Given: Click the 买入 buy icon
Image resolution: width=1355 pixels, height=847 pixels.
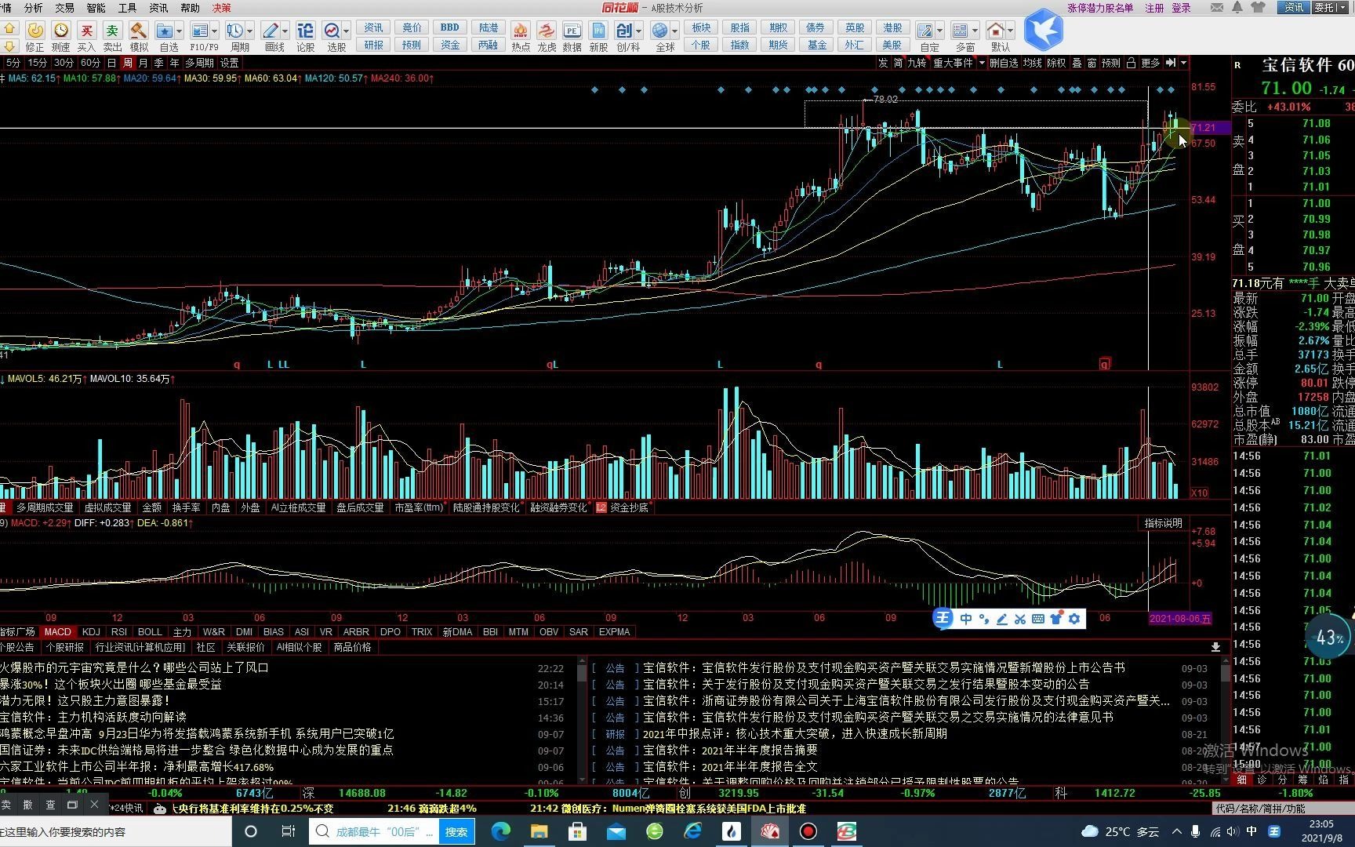Looking at the screenshot, I should pyautogui.click(x=87, y=31).
